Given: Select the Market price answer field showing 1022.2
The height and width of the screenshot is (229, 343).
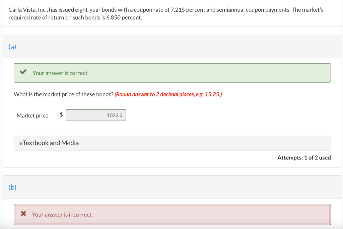Looking at the screenshot, I should [96, 115].
